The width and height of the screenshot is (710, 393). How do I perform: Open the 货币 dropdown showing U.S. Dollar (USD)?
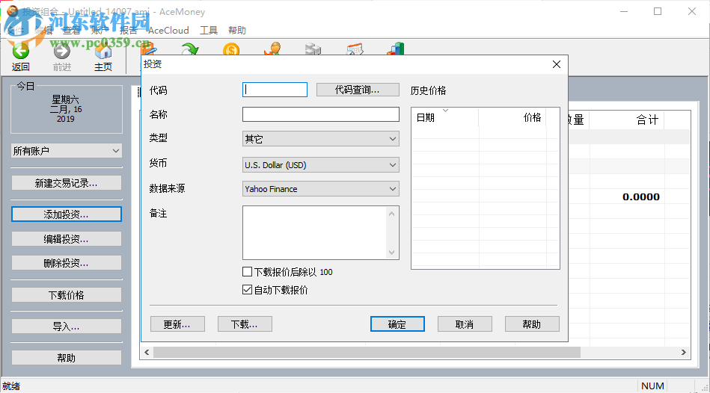[321, 165]
